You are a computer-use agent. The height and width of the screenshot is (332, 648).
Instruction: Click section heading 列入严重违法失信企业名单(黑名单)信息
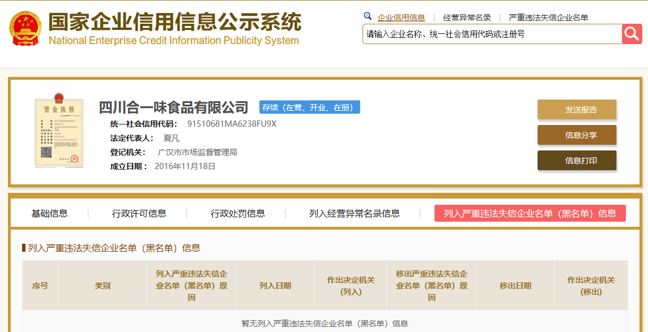click(114, 248)
